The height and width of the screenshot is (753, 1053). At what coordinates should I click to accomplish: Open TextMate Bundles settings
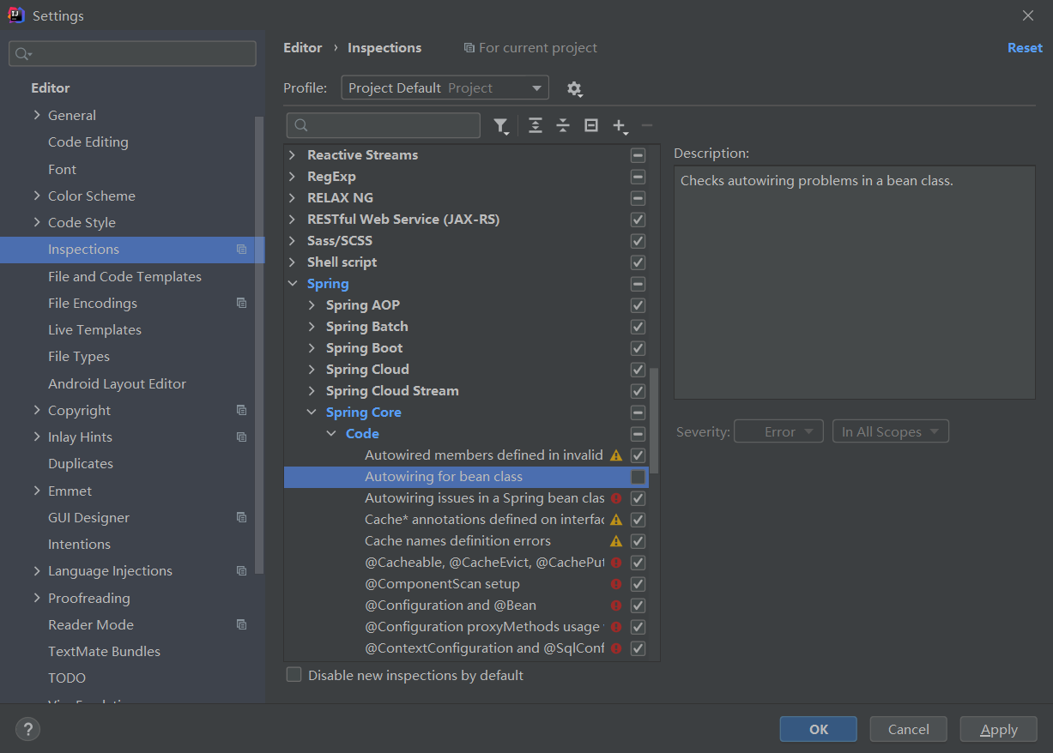pyautogui.click(x=104, y=652)
